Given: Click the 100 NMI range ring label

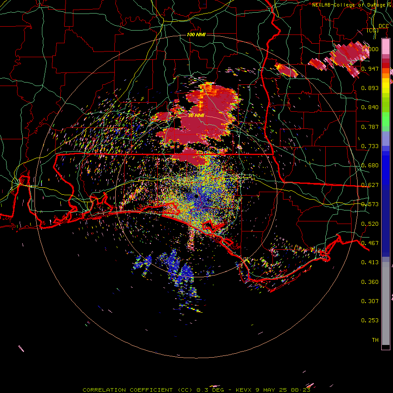Looking at the screenshot, I should pyautogui.click(x=196, y=34).
